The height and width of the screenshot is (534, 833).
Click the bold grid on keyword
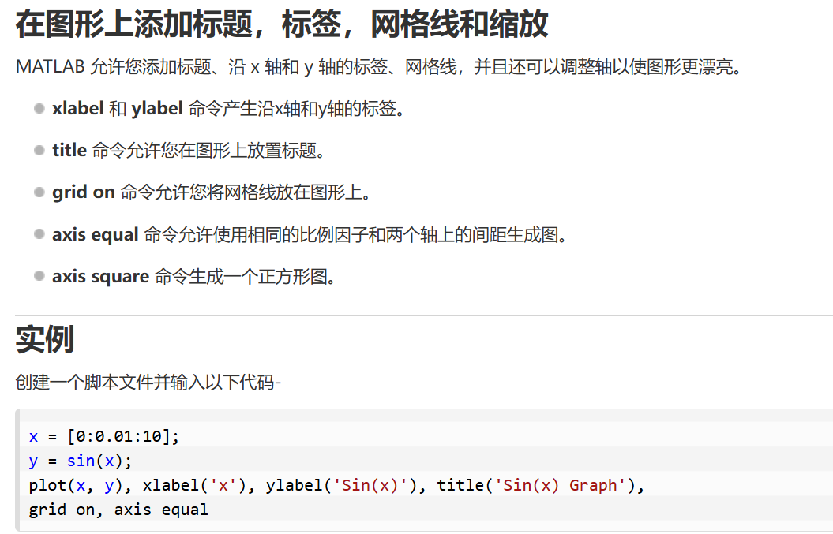[x=84, y=192]
